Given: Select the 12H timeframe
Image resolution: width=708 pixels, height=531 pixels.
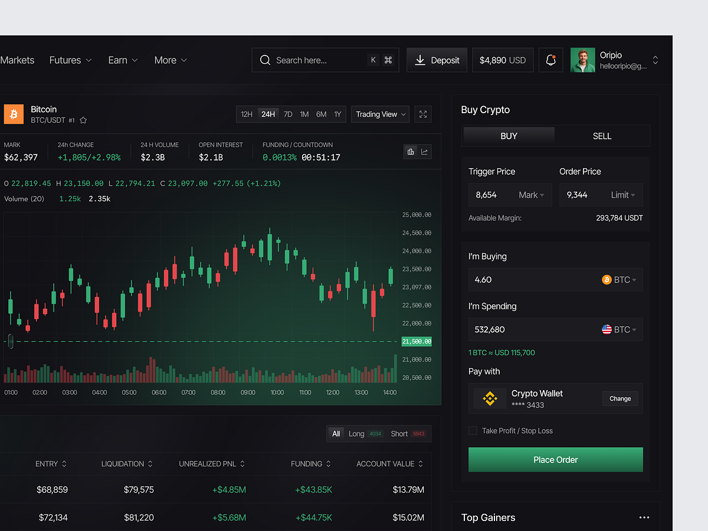Looking at the screenshot, I should 247,114.
